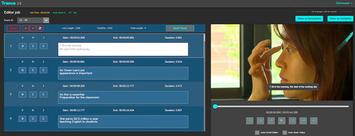
Task: Click End : 00:00:05.681 timestamp
Action: pyautogui.click(x=124, y=37)
